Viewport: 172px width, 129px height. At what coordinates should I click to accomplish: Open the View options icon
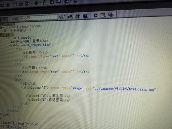pos(103,15)
